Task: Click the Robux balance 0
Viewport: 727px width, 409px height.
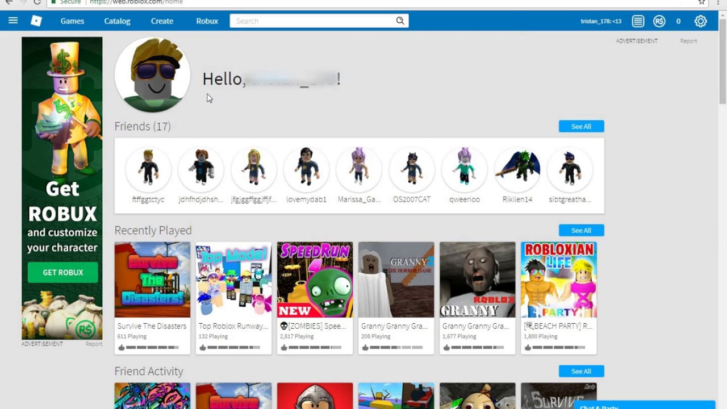Action: point(678,21)
